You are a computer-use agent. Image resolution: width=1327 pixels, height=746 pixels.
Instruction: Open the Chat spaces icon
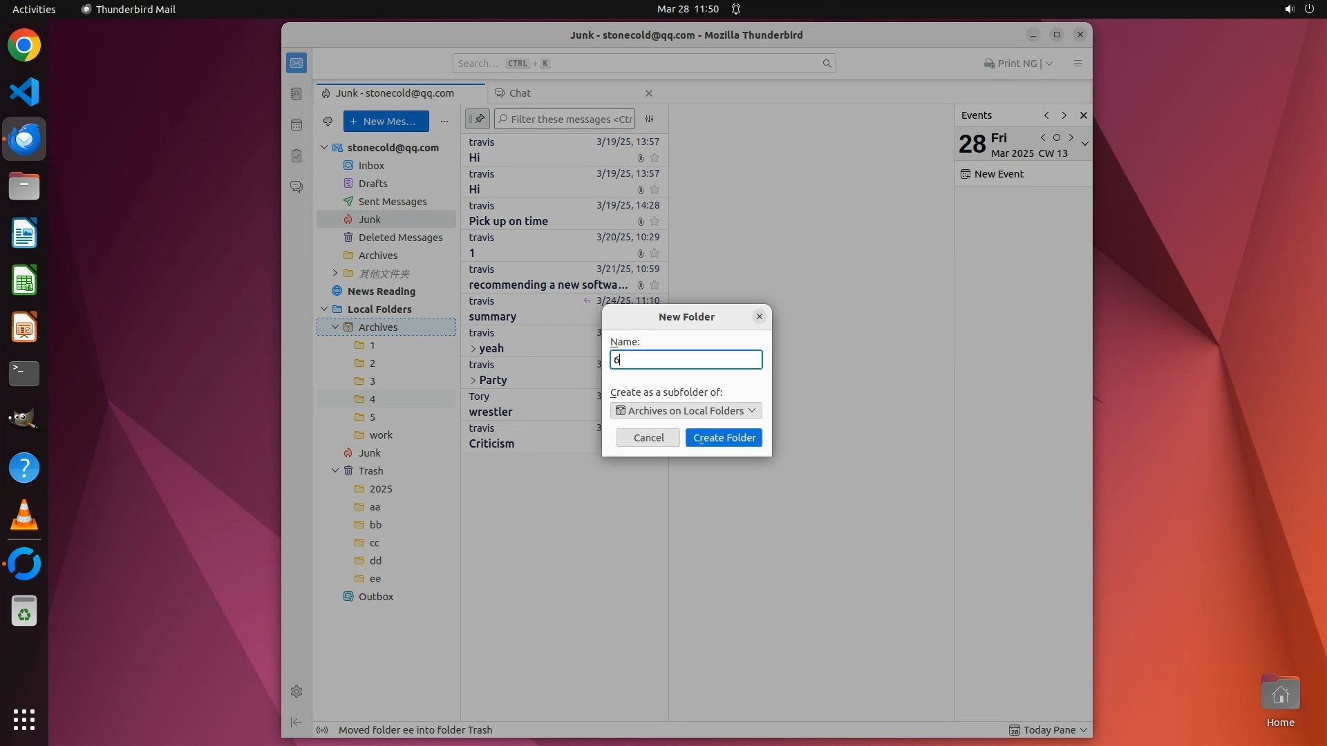[x=297, y=187]
